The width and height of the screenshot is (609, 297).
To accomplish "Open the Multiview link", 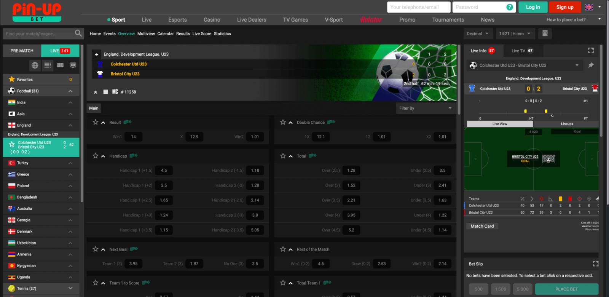I will (x=146, y=34).
